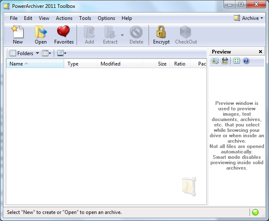The width and height of the screenshot is (269, 221).
Task: Click the status bar hint text
Action: 64,212
